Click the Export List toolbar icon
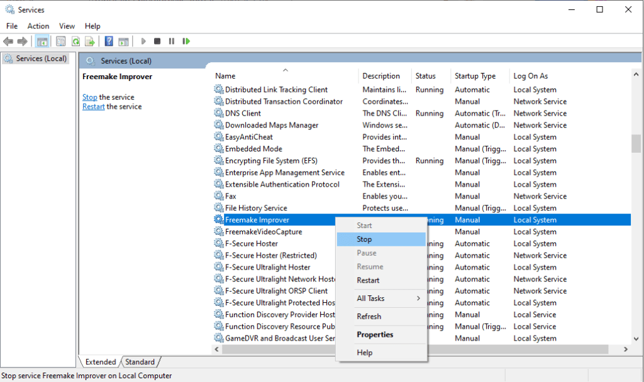644x382 pixels. 90,41
